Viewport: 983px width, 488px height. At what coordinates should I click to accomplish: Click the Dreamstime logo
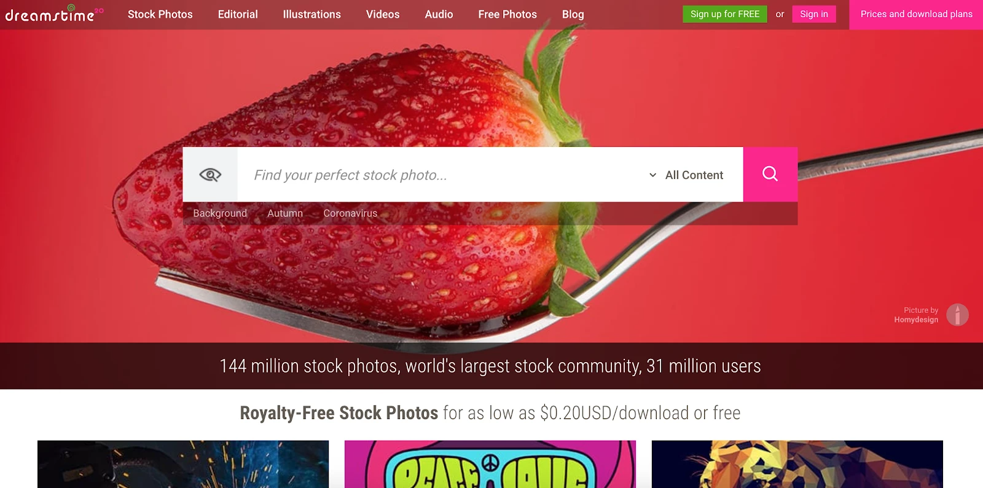pyautogui.click(x=54, y=14)
